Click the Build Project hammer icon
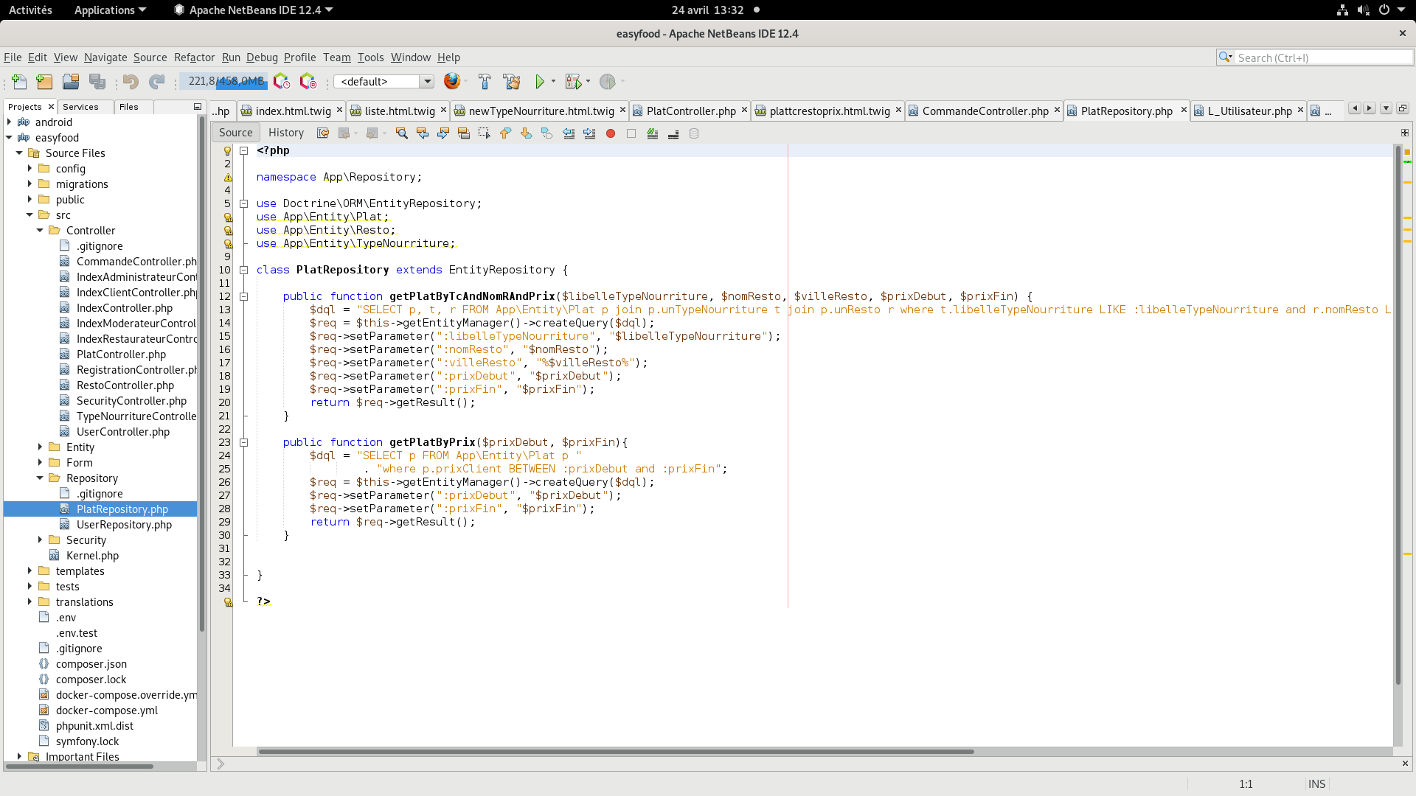Image resolution: width=1416 pixels, height=796 pixels. pos(485,82)
